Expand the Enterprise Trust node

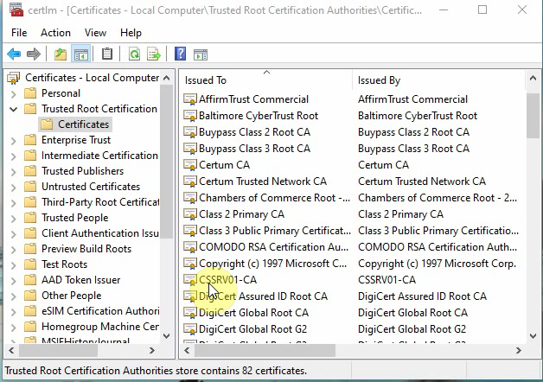(x=13, y=140)
